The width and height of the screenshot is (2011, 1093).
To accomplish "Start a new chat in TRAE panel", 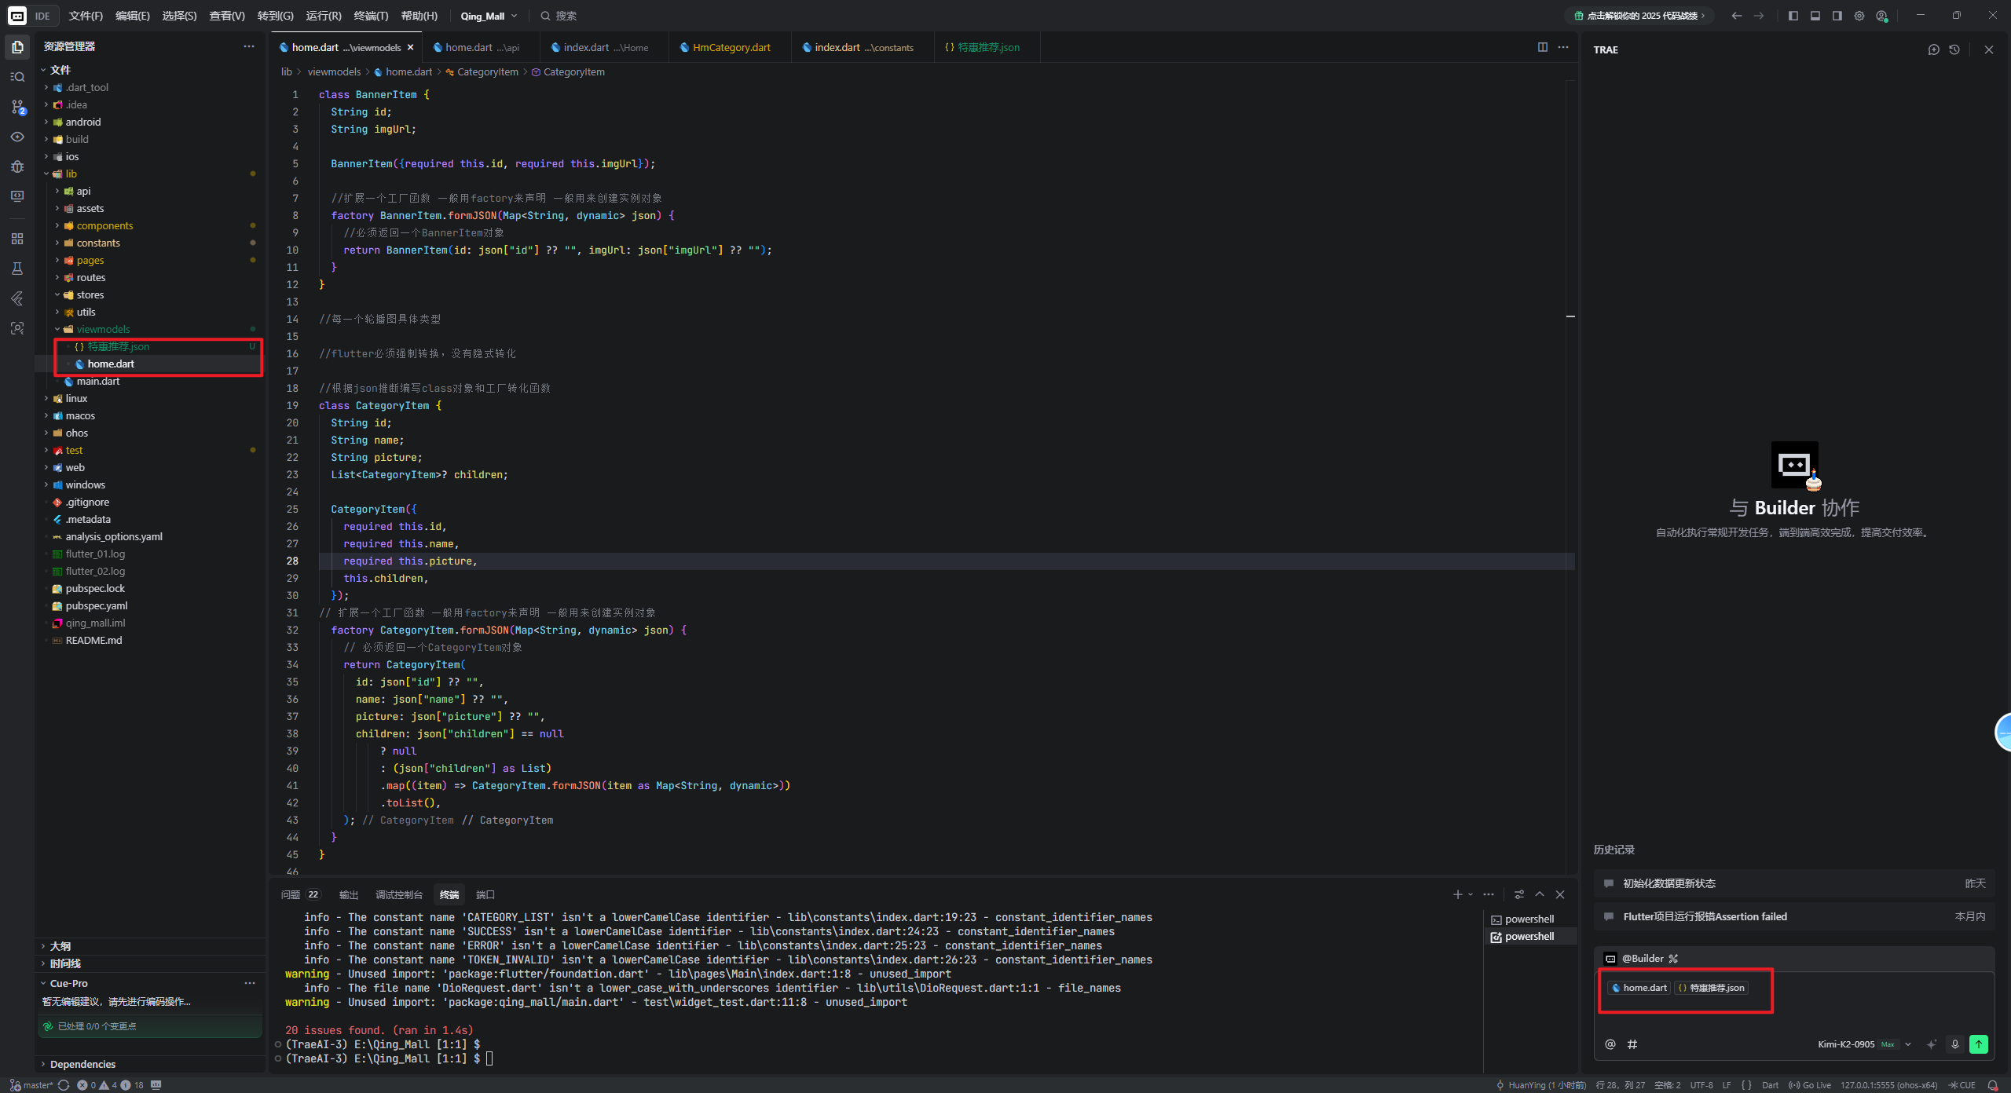I will coord(1933,49).
